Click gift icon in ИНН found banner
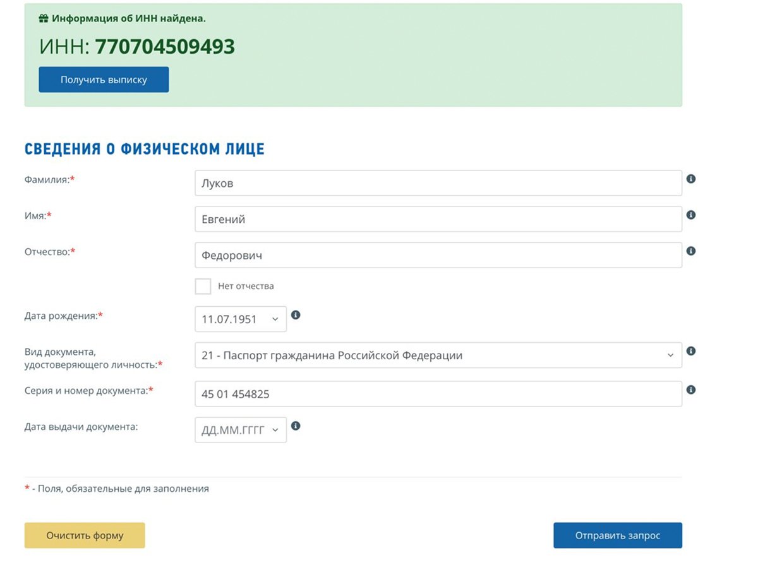758x565 pixels. [x=44, y=19]
